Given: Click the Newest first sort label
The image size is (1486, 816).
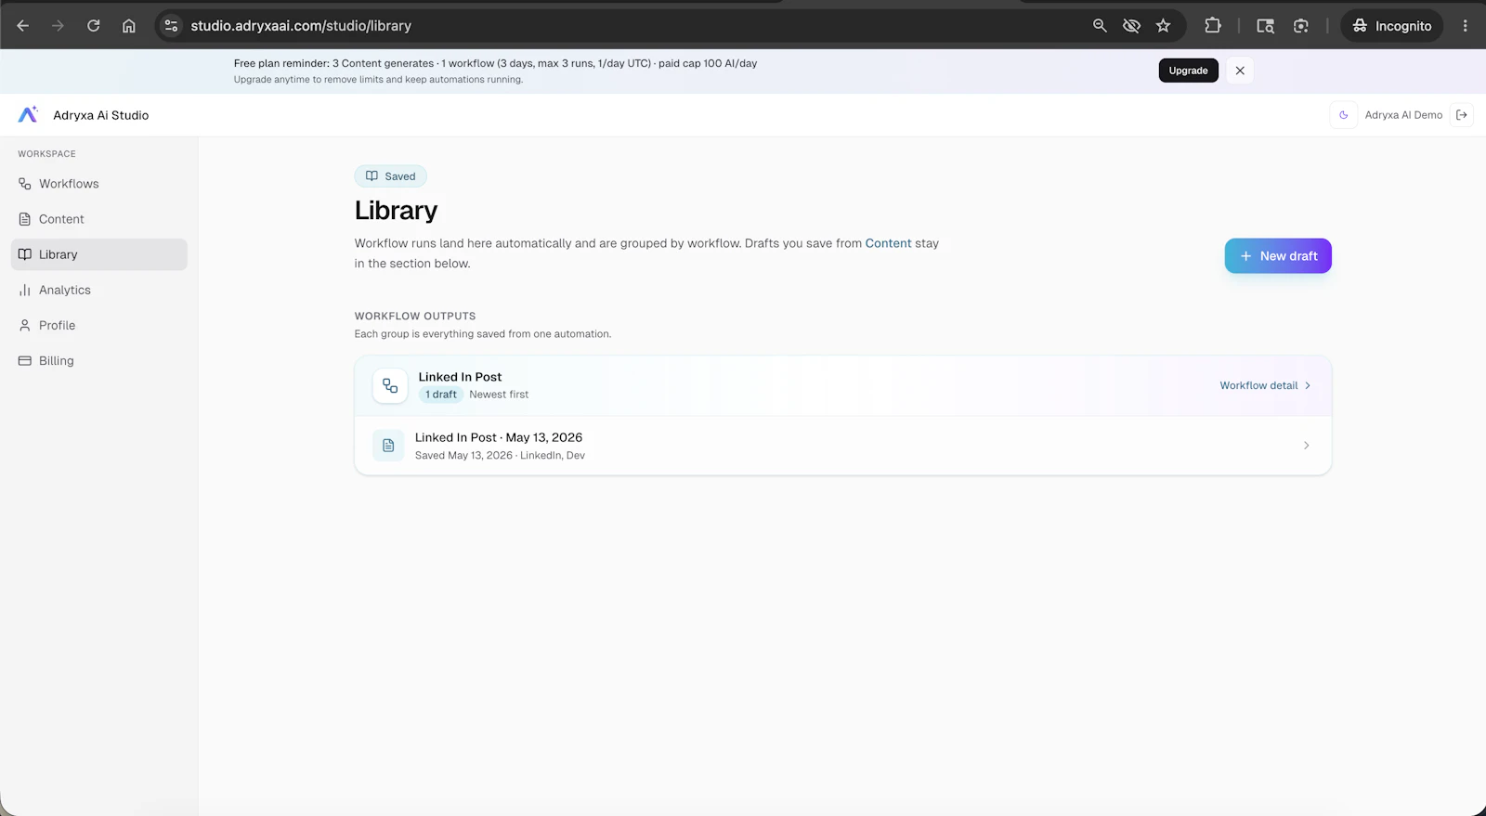Looking at the screenshot, I should point(499,395).
